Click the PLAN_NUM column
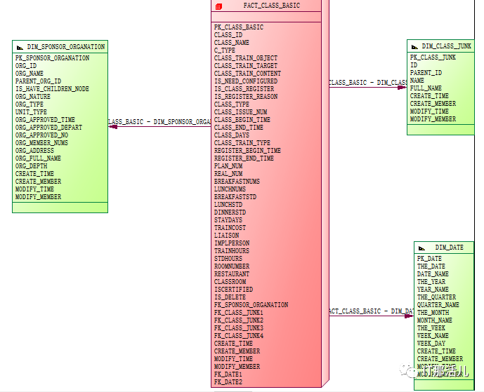 [x=228, y=165]
